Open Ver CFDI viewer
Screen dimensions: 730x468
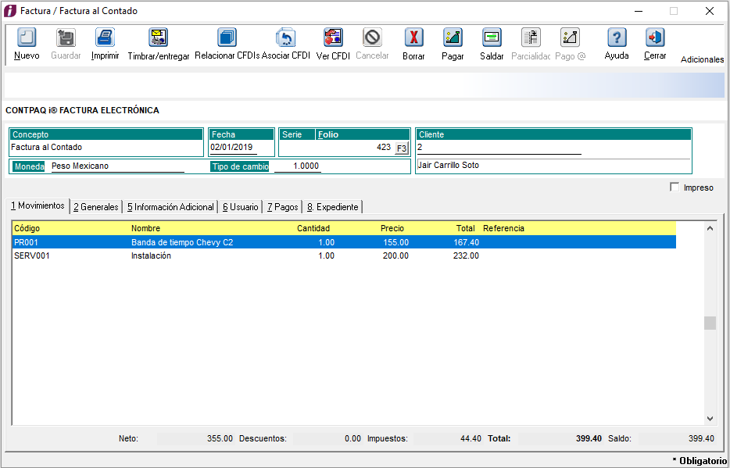click(x=333, y=38)
